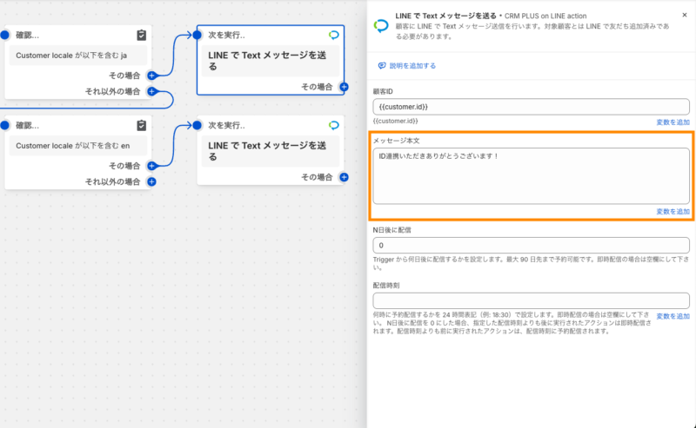Click the '確認...' header of the ja condition card
Viewport: 696px width, 428px height.
[28, 35]
